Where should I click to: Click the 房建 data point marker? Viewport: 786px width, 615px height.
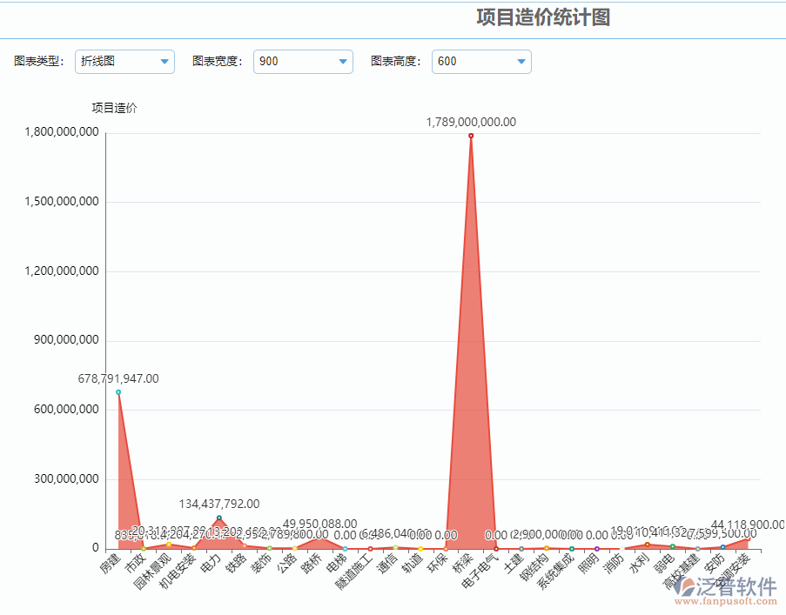tap(118, 392)
